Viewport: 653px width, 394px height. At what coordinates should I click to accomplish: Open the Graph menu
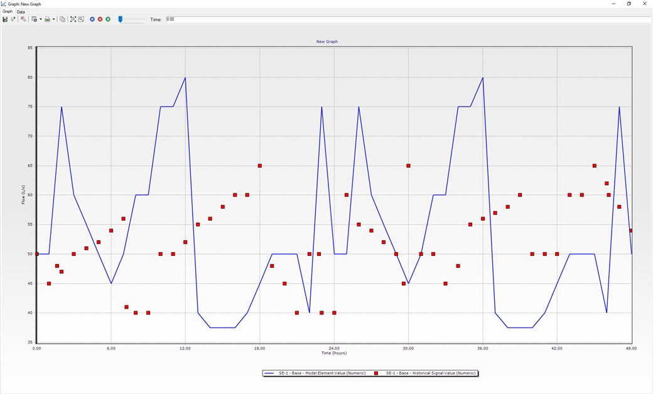7,11
